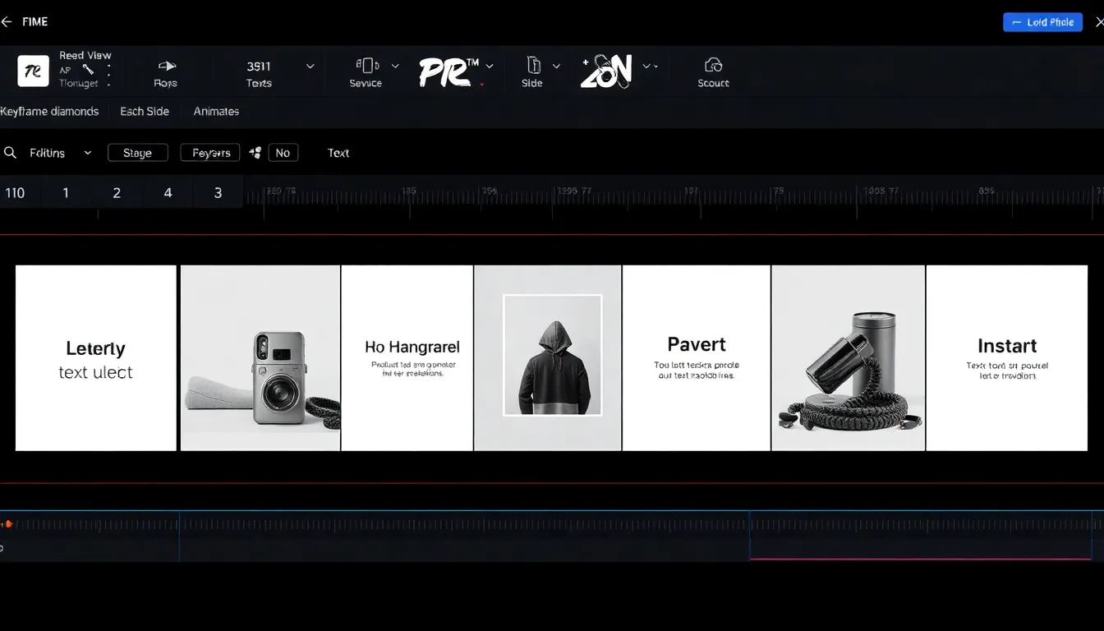
Task: Toggle the No switch off
Action: [283, 152]
